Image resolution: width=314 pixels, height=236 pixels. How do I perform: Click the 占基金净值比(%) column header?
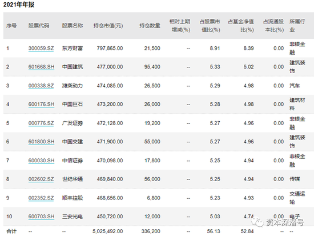(x=241, y=26)
